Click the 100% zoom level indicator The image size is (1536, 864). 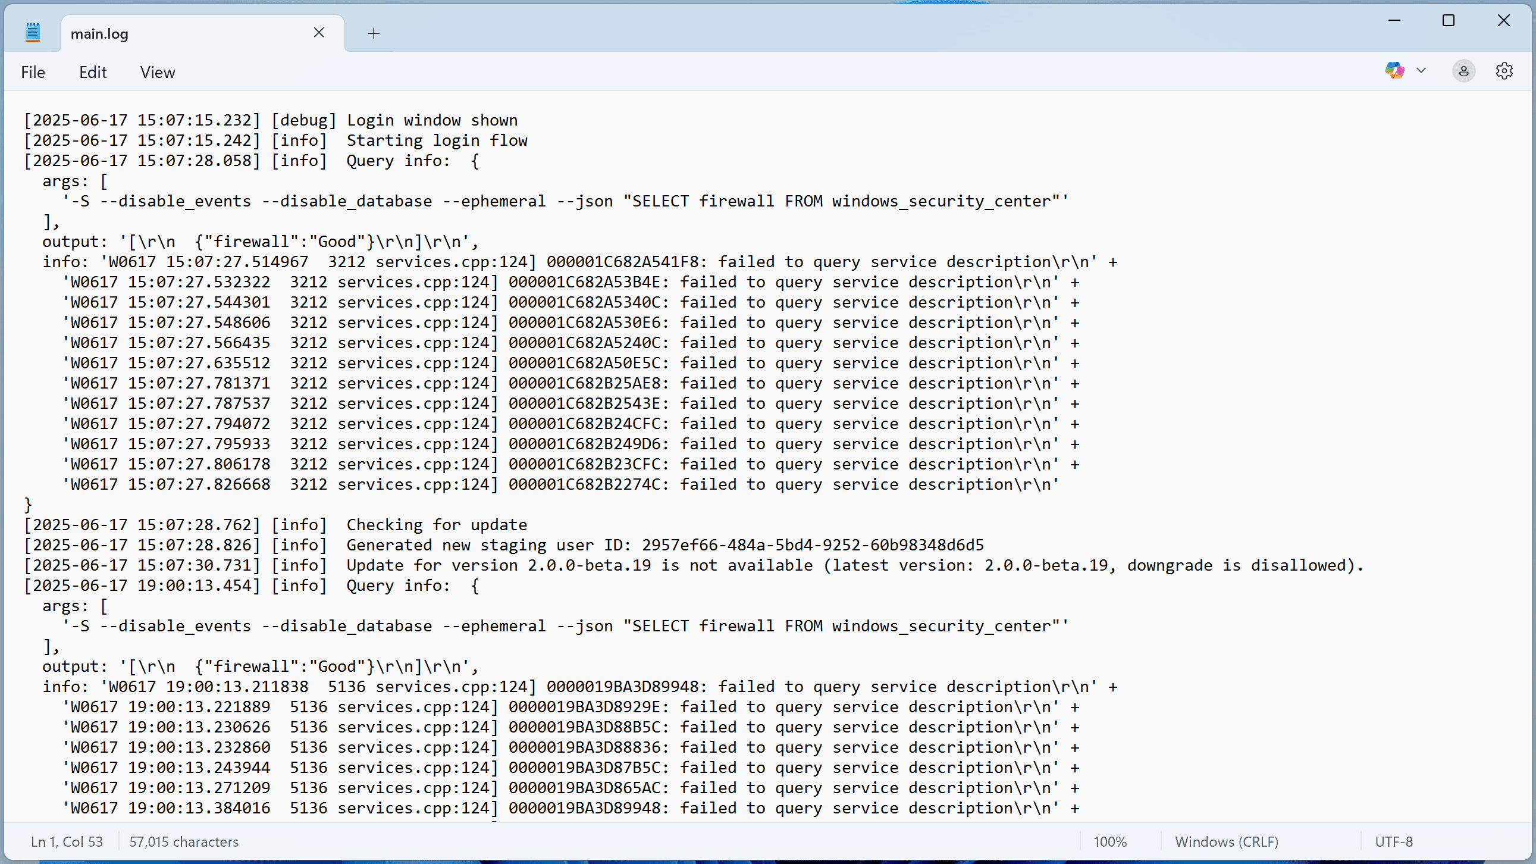tap(1109, 841)
